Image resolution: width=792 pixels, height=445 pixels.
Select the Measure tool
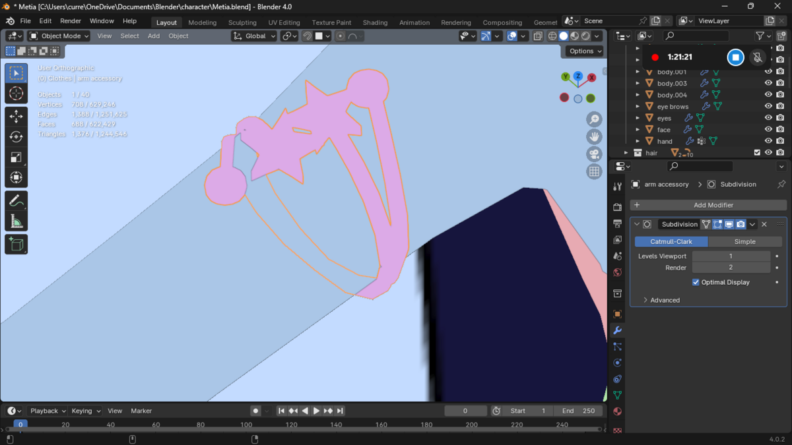click(16, 221)
